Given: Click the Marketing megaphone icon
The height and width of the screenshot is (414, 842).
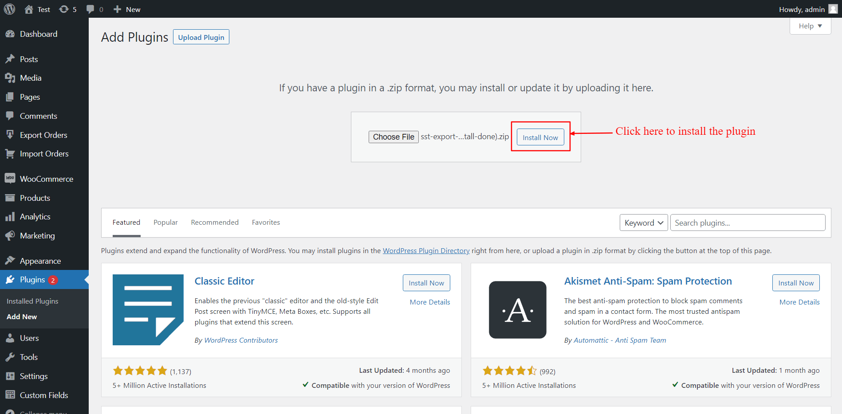Looking at the screenshot, I should coord(10,236).
